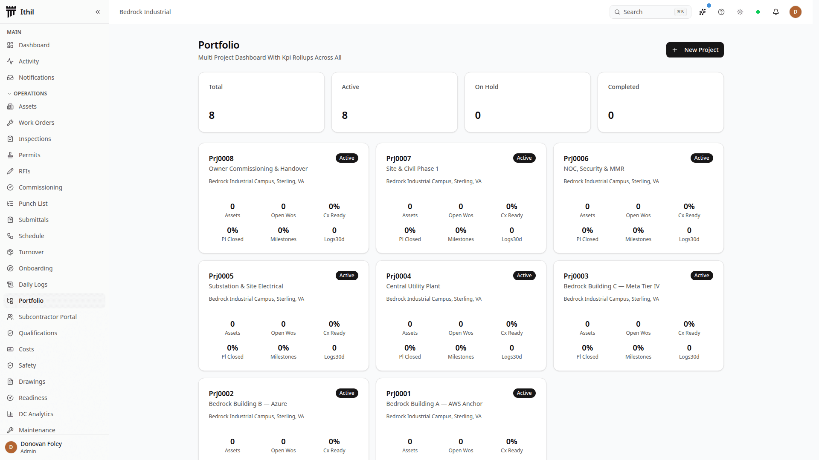Click Milestones value on Prj0007
Viewport: 819px width, 460px height.
tap(461, 230)
